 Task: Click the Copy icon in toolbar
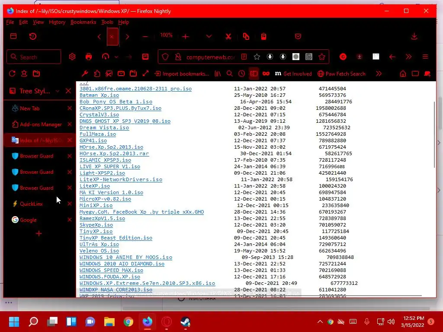pyautogui.click(x=246, y=37)
